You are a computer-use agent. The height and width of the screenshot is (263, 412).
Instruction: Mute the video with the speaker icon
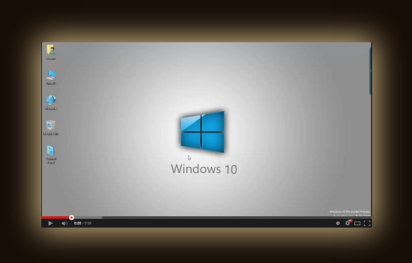coord(65,223)
